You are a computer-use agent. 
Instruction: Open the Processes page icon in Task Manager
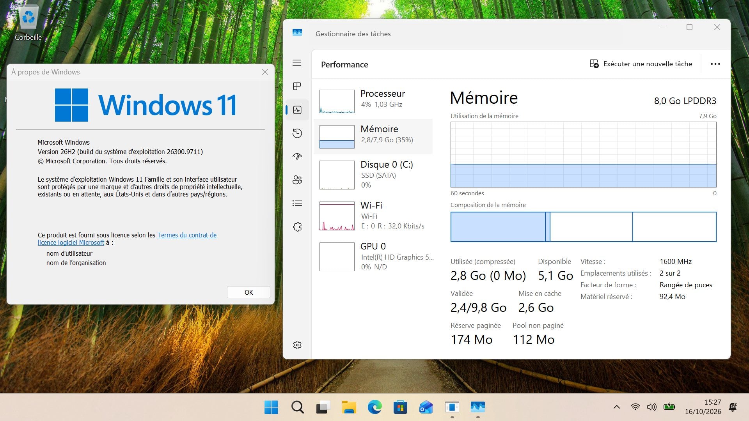tap(297, 86)
